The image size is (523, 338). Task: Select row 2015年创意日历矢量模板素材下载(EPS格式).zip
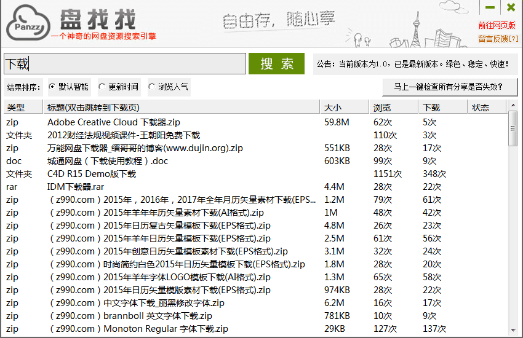(255, 251)
